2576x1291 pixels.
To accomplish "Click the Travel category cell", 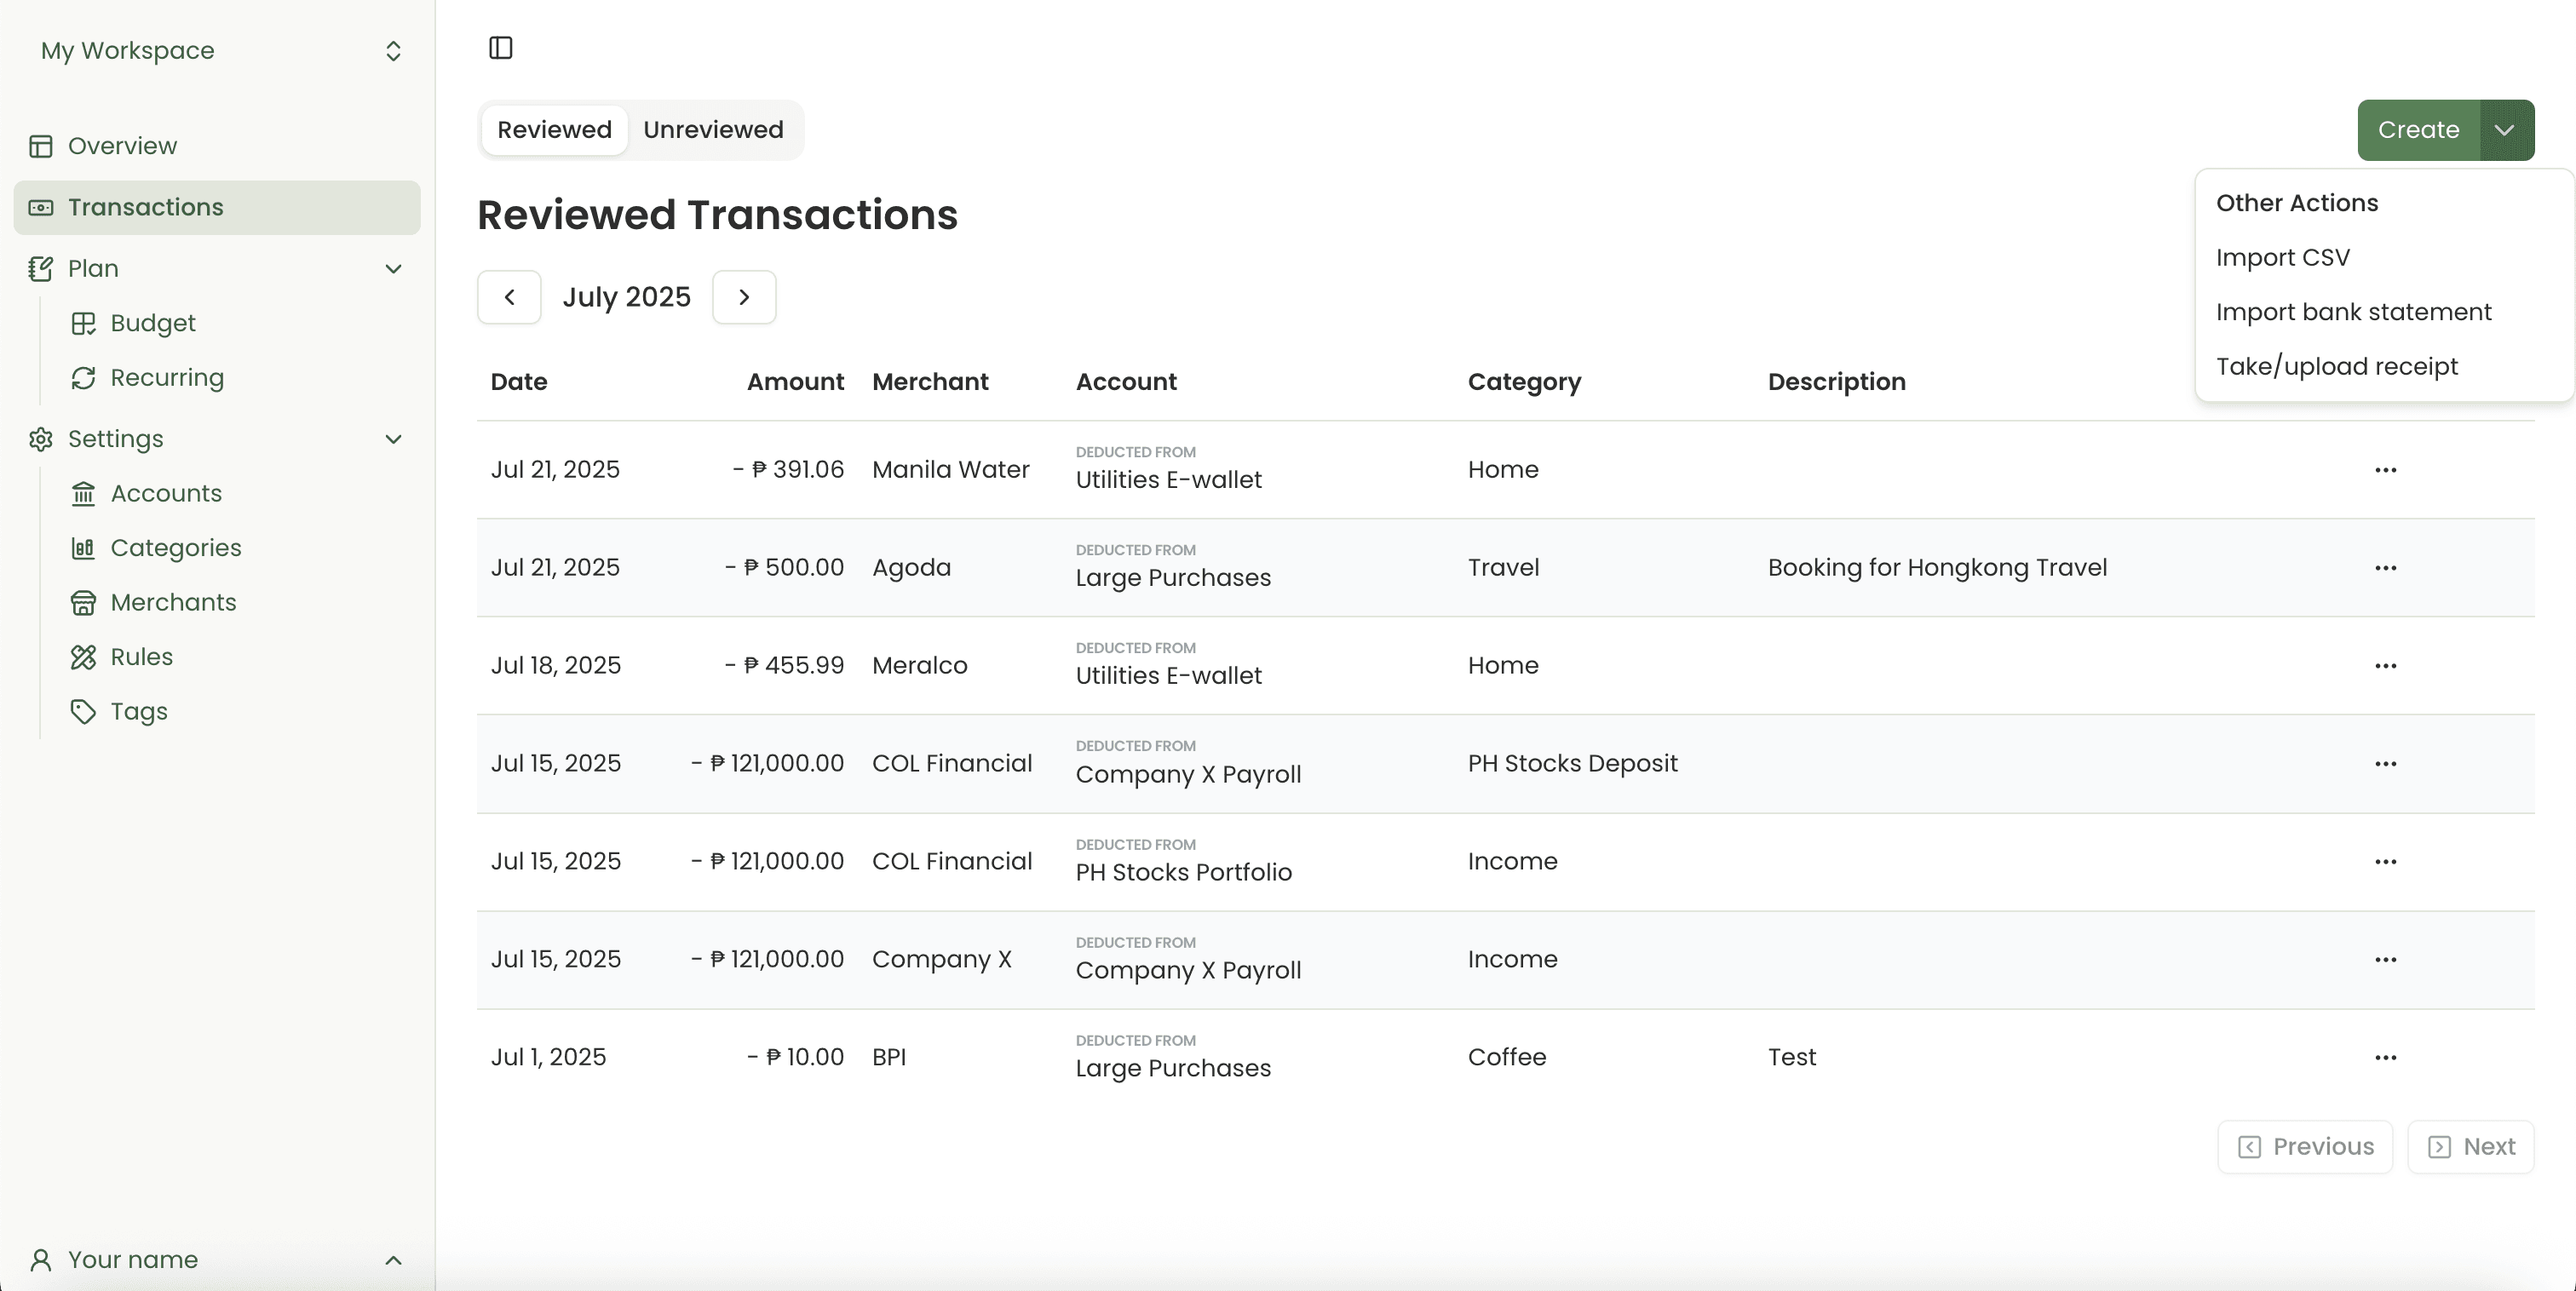I will point(1503,567).
